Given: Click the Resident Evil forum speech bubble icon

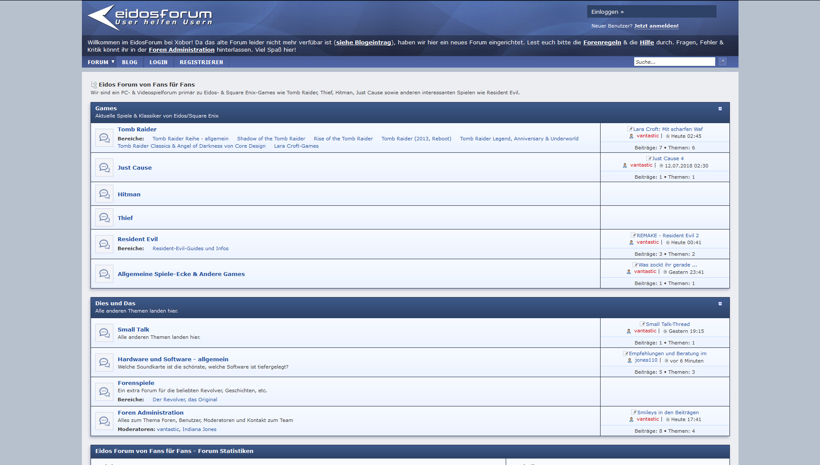Looking at the screenshot, I should [x=104, y=244].
